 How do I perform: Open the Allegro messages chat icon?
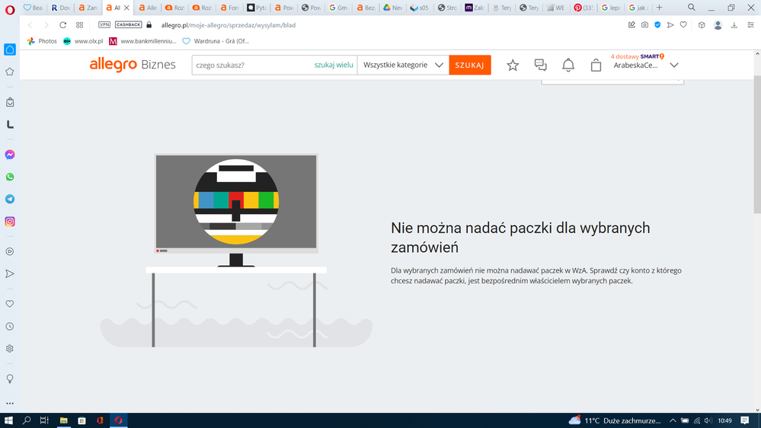click(540, 65)
